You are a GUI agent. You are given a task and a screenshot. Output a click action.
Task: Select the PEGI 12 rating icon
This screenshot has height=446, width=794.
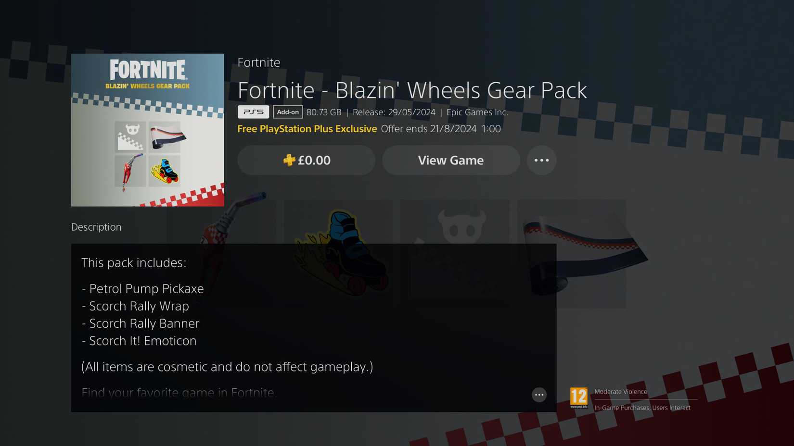(579, 398)
